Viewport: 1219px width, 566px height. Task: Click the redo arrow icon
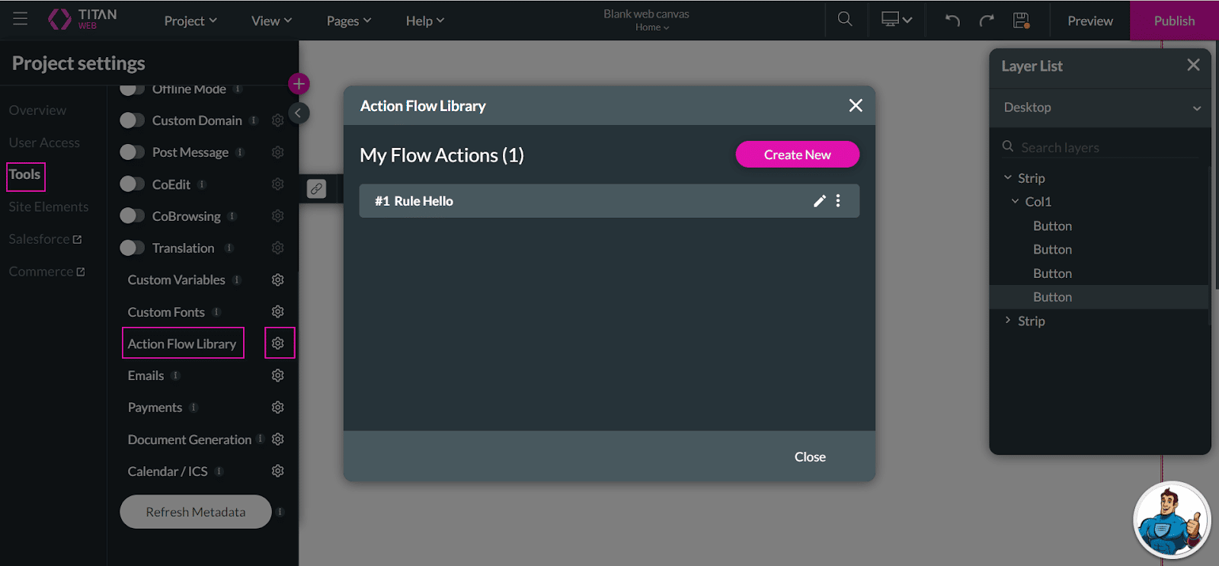tap(987, 21)
